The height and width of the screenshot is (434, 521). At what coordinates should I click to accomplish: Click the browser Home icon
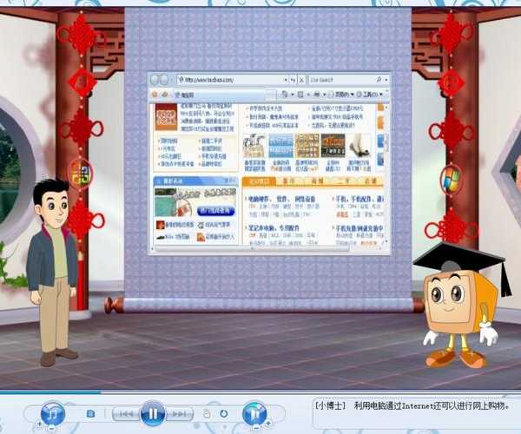coord(285,95)
